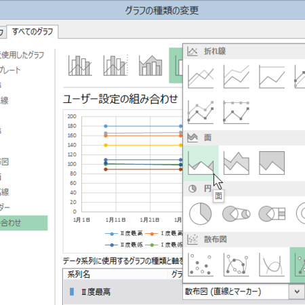Select the basic line chart type

coord(201,77)
